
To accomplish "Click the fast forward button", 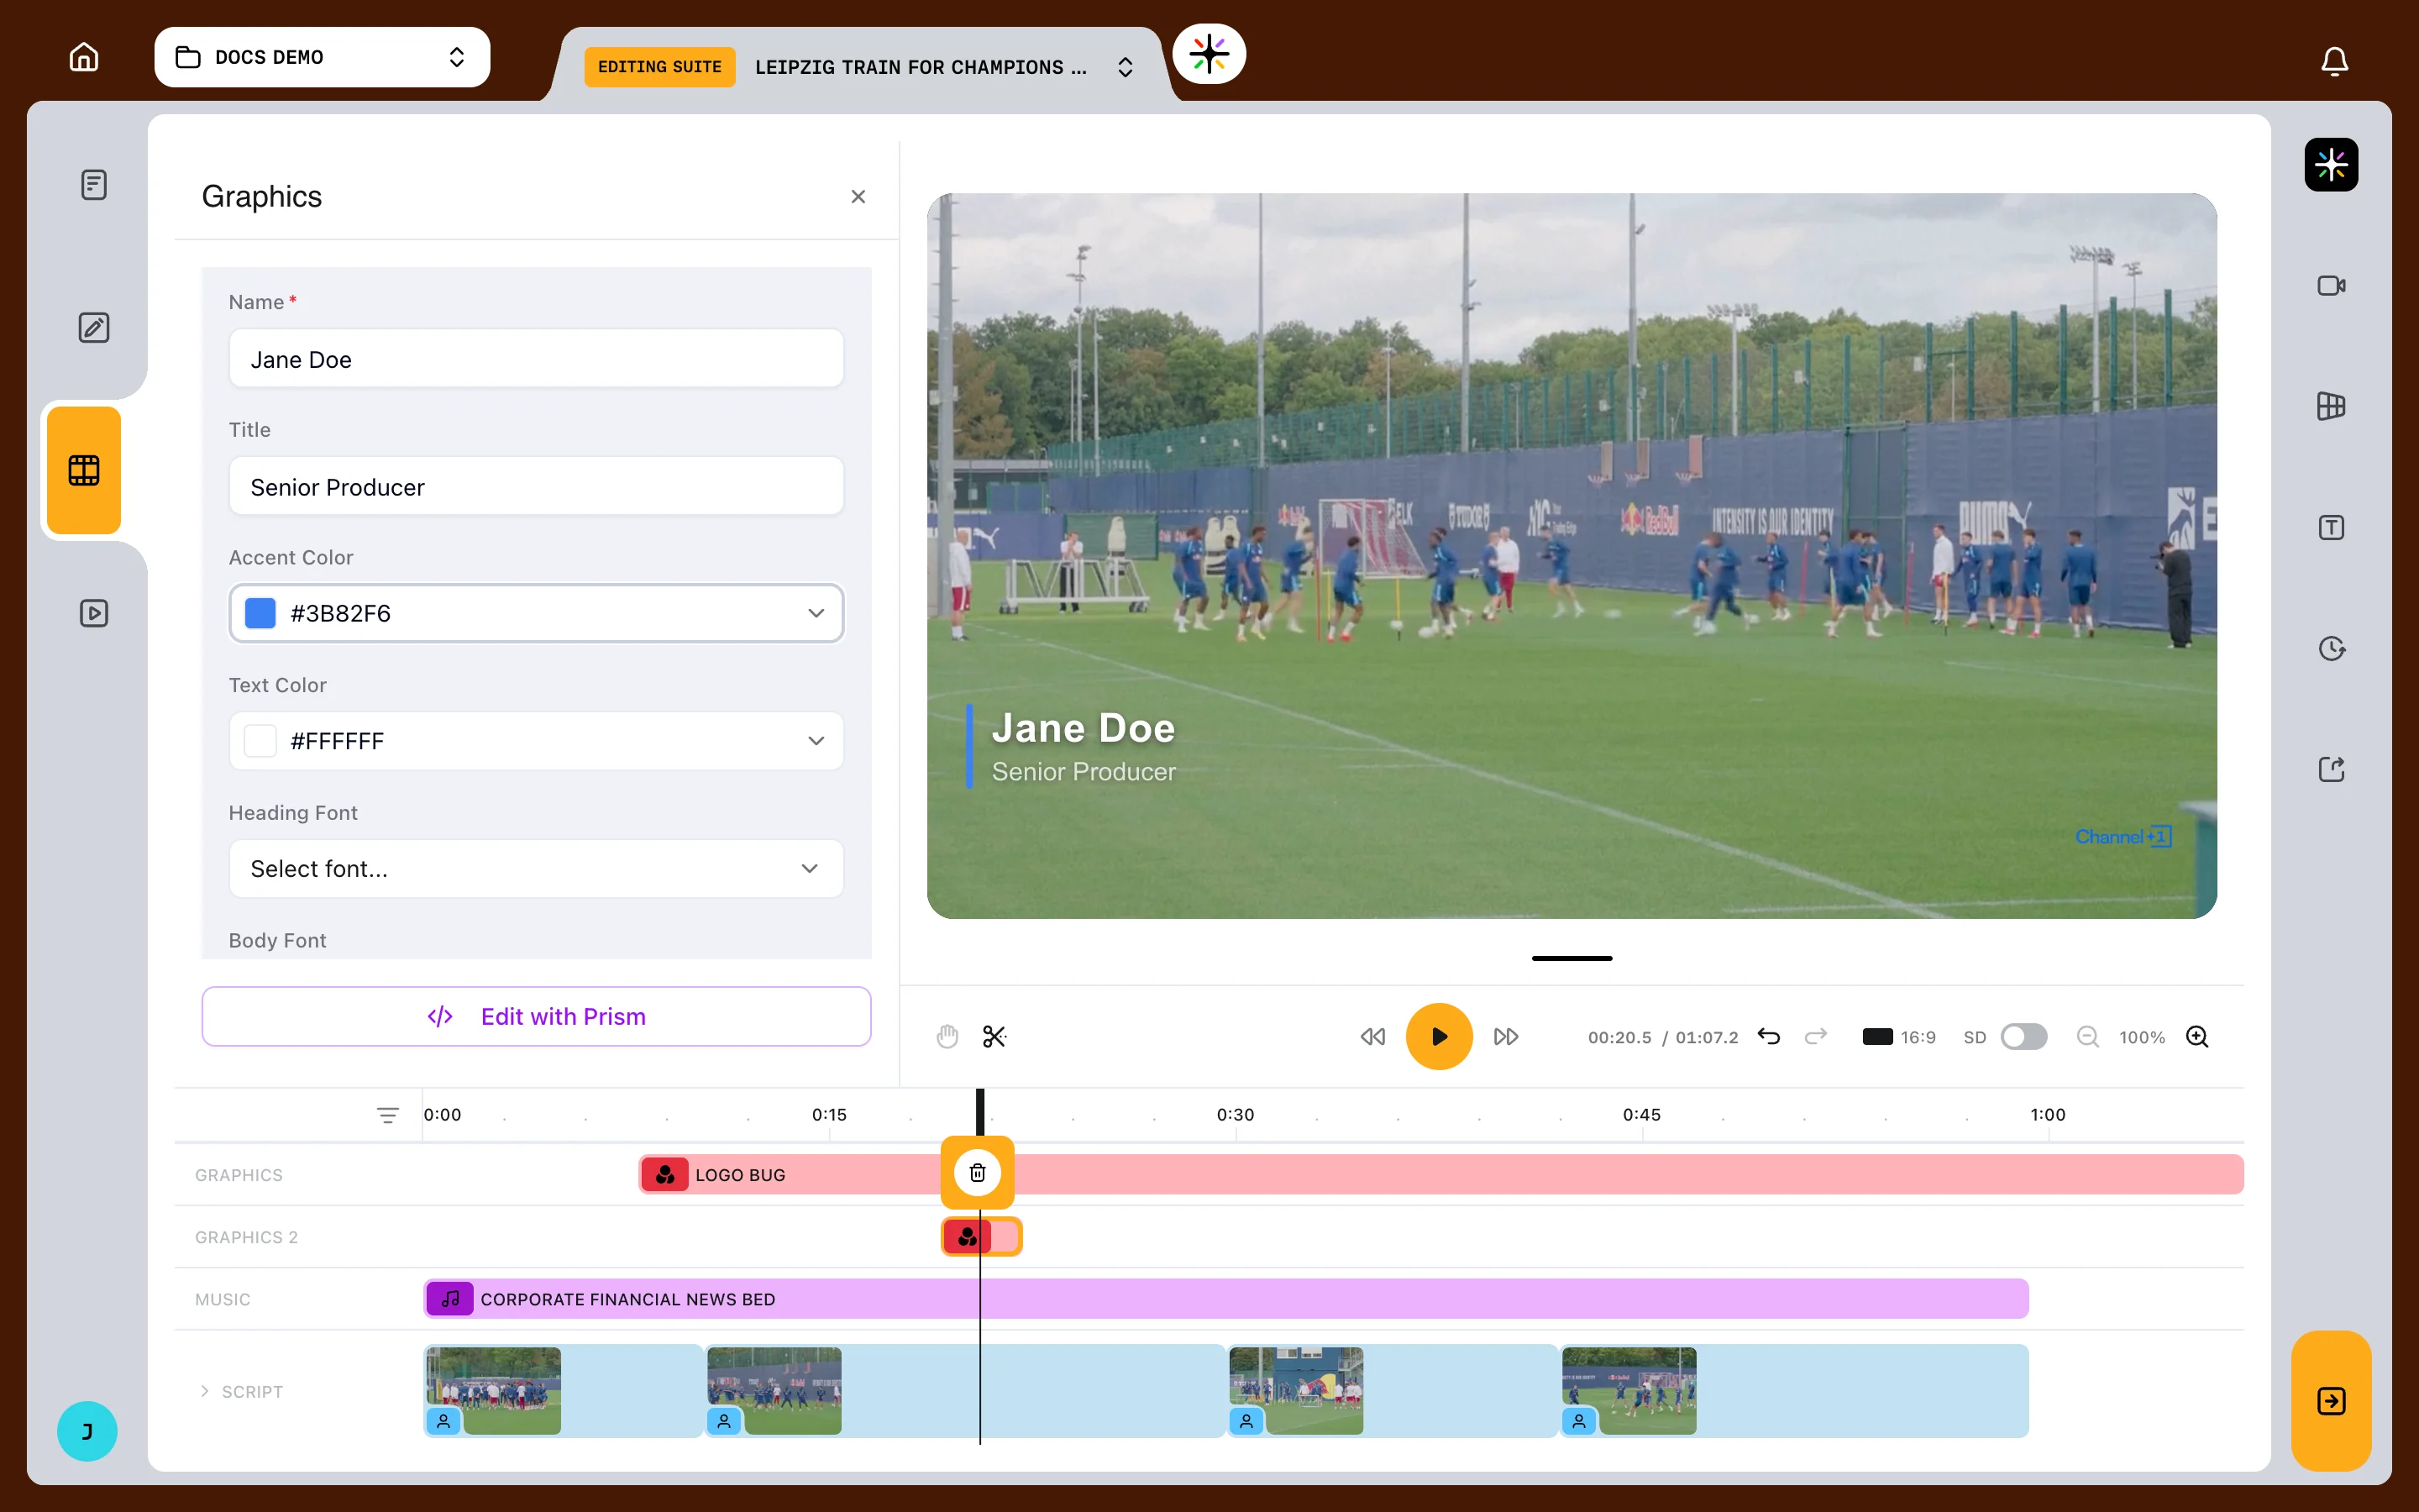I will 1506,1037.
